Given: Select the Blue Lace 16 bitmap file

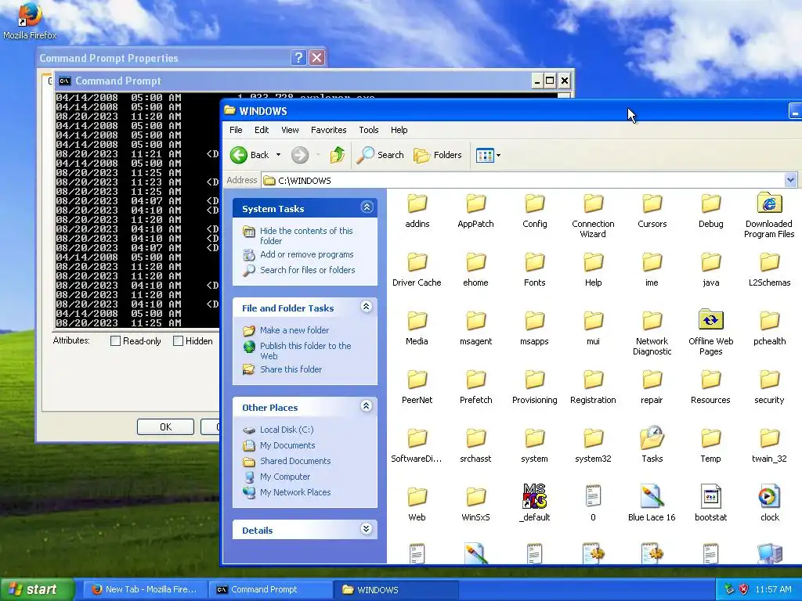Looking at the screenshot, I should tap(652, 503).
